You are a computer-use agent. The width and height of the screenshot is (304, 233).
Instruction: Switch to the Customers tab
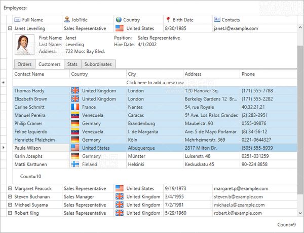pos(50,64)
